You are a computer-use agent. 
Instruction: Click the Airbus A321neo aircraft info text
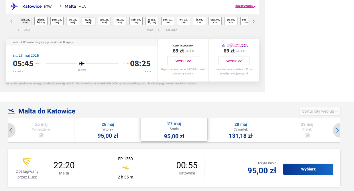(43, 42)
